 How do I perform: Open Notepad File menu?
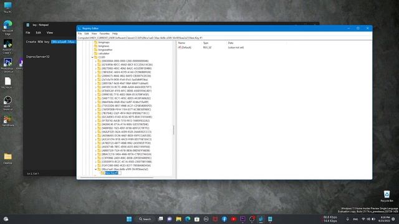[x=27, y=32]
